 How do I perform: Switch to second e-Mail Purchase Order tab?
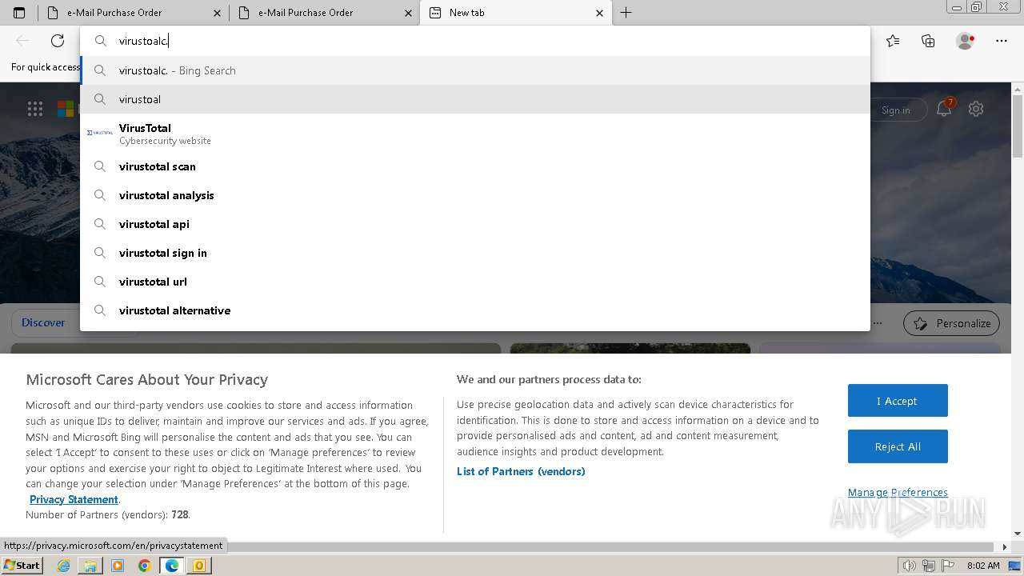tap(324, 13)
